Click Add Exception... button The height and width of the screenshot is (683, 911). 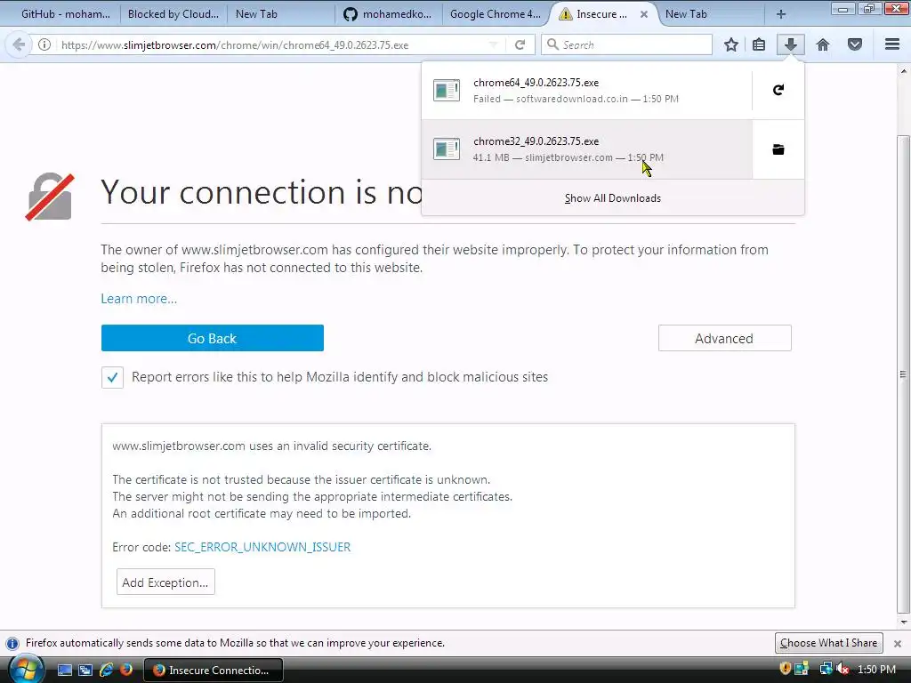[165, 582]
